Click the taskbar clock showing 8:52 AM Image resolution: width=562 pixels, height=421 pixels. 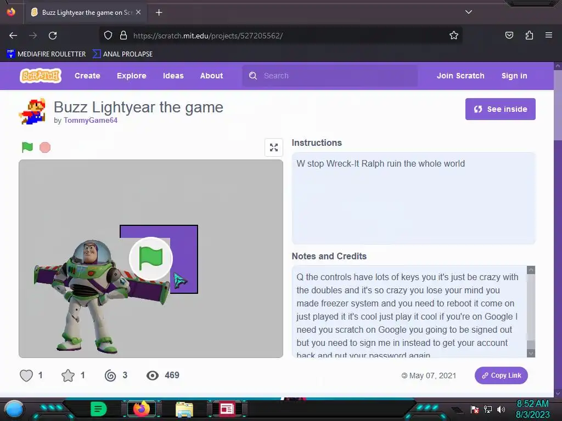tap(532, 409)
